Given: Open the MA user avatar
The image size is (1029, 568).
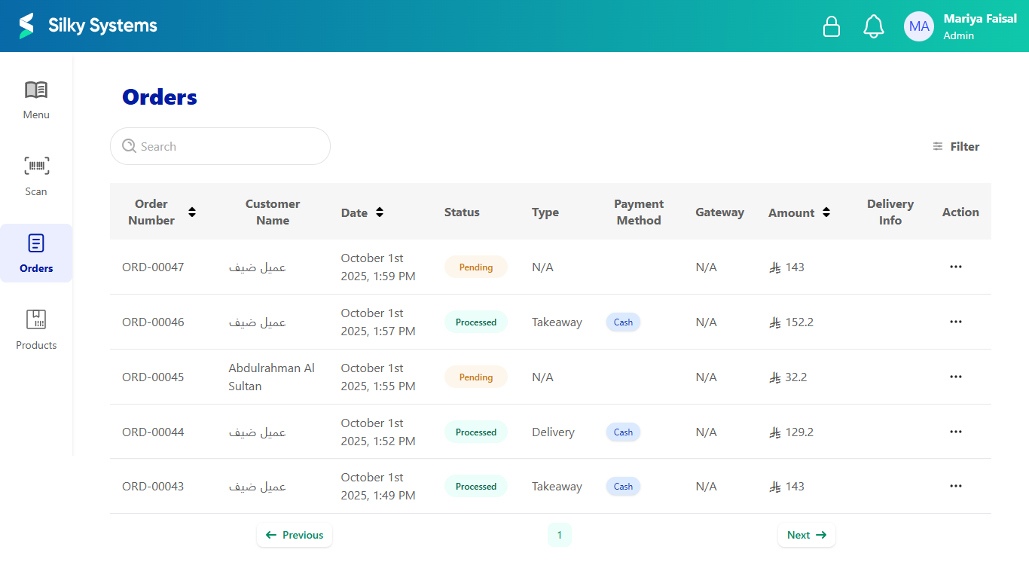Looking at the screenshot, I should tap(919, 26).
